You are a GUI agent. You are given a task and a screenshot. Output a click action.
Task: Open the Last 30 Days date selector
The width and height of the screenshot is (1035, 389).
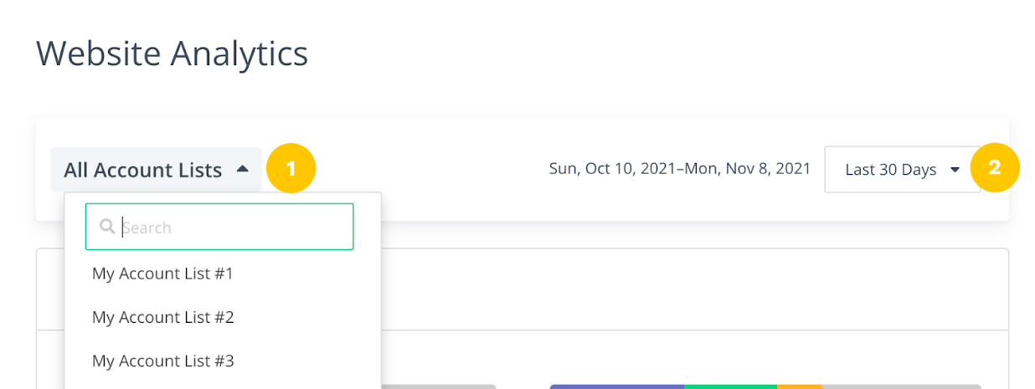(902, 170)
